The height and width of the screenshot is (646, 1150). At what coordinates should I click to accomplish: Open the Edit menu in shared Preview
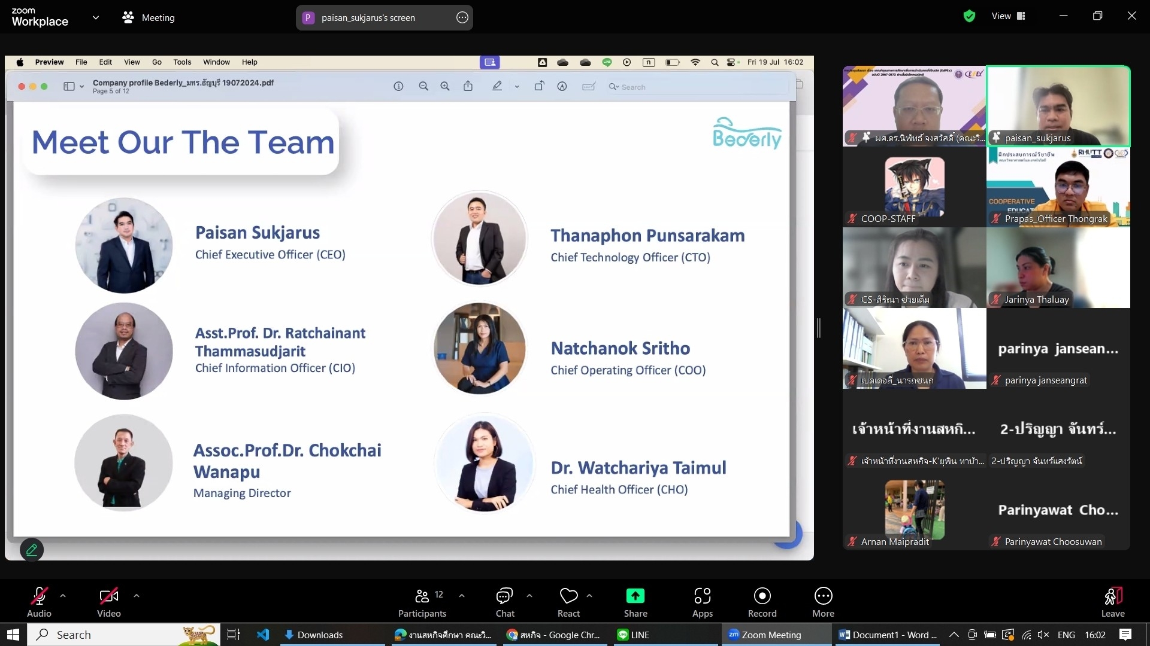105,62
